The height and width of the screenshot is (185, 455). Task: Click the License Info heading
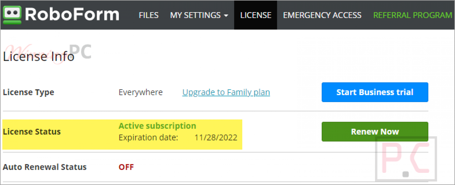point(38,57)
